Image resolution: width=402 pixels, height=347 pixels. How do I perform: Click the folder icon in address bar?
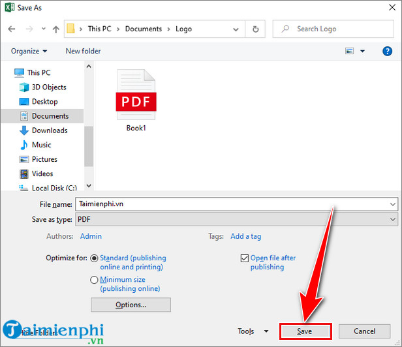pyautogui.click(x=70, y=29)
